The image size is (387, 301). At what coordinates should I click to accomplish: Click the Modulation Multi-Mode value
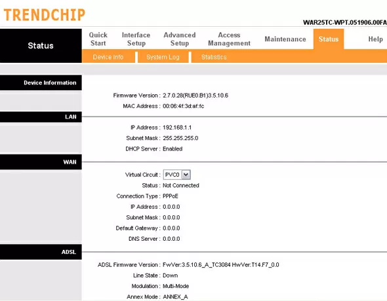click(176, 286)
